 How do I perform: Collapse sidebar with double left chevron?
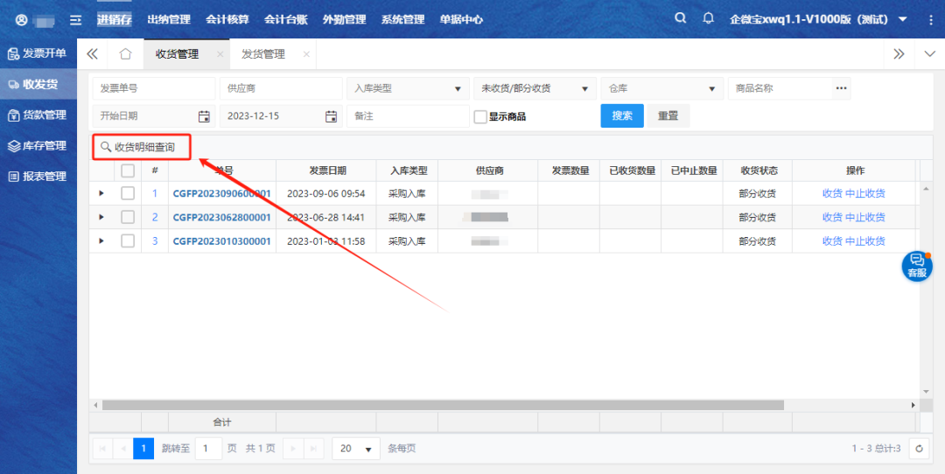[x=92, y=54]
